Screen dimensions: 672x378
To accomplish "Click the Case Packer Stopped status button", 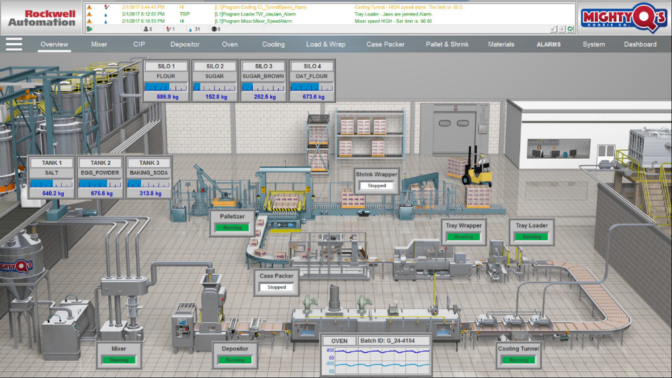I will [277, 287].
